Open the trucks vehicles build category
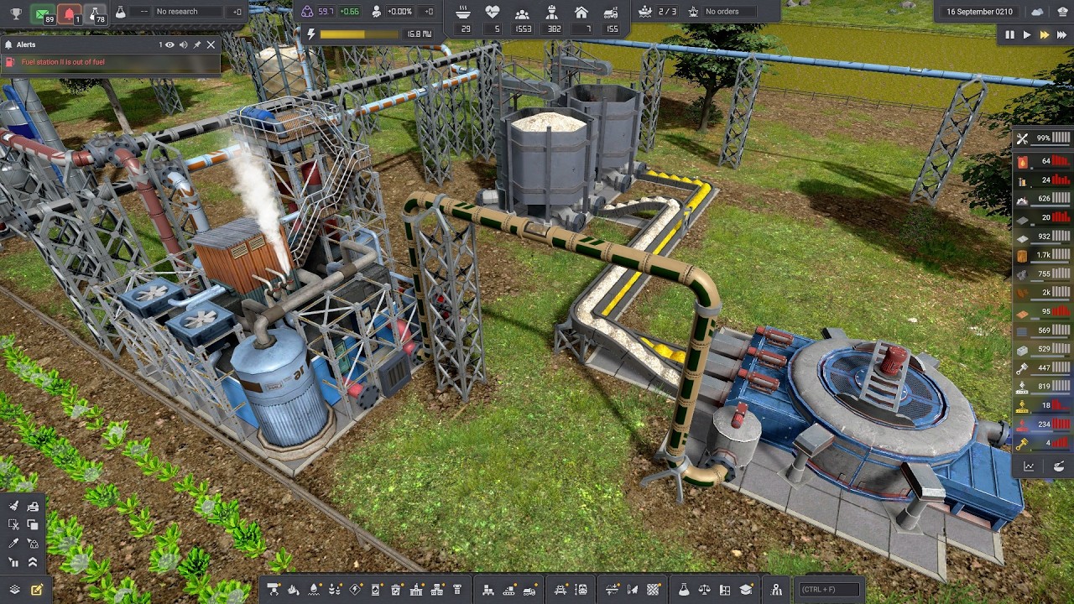Viewport: 1074px width, 604px height. [x=529, y=590]
